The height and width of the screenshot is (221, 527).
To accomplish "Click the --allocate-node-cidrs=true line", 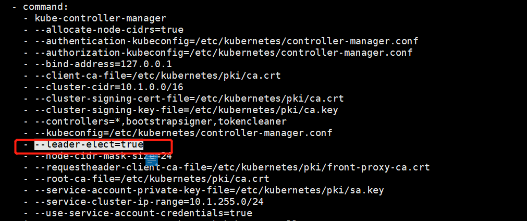I will 109,30.
